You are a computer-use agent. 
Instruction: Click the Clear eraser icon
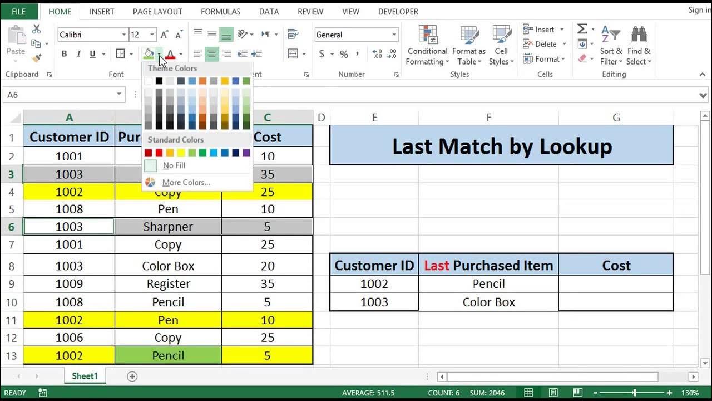[x=582, y=58]
